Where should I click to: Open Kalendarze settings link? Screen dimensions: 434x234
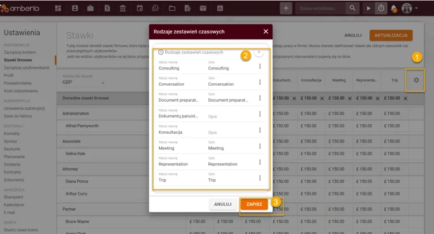(14, 205)
